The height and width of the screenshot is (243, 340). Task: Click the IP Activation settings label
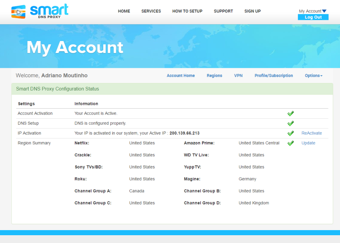pyautogui.click(x=29, y=133)
